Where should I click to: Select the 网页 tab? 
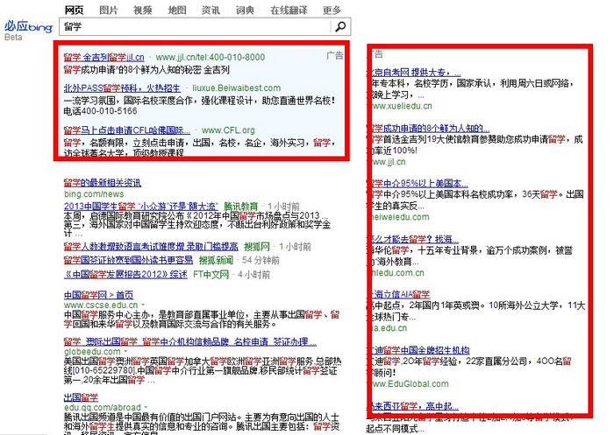pyautogui.click(x=74, y=11)
